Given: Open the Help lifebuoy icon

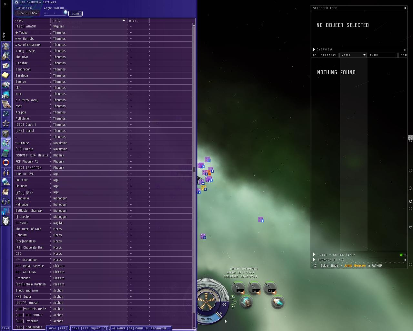Looking at the screenshot, I should click(6, 162).
